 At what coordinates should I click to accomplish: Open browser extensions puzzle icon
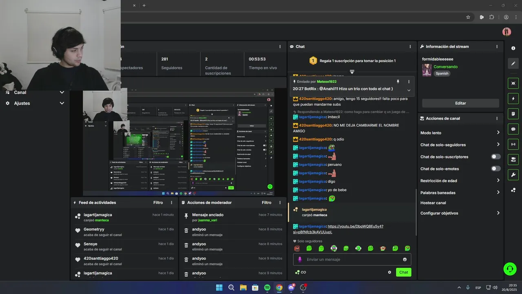[x=491, y=17]
